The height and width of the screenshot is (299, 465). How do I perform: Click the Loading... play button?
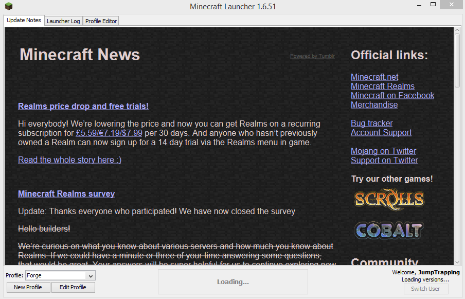pyautogui.click(x=233, y=282)
